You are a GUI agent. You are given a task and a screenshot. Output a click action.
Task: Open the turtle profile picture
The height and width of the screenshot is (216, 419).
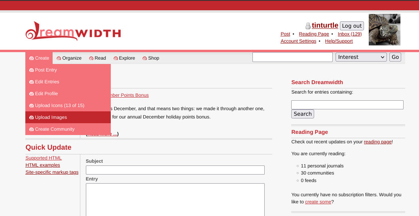point(384,30)
